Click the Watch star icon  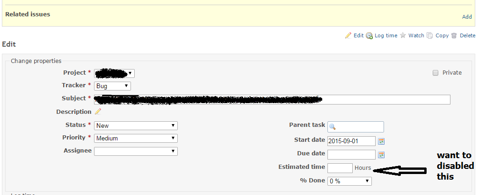(x=403, y=35)
